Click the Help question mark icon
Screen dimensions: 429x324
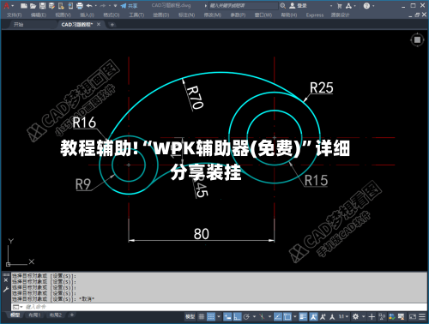click(366, 6)
